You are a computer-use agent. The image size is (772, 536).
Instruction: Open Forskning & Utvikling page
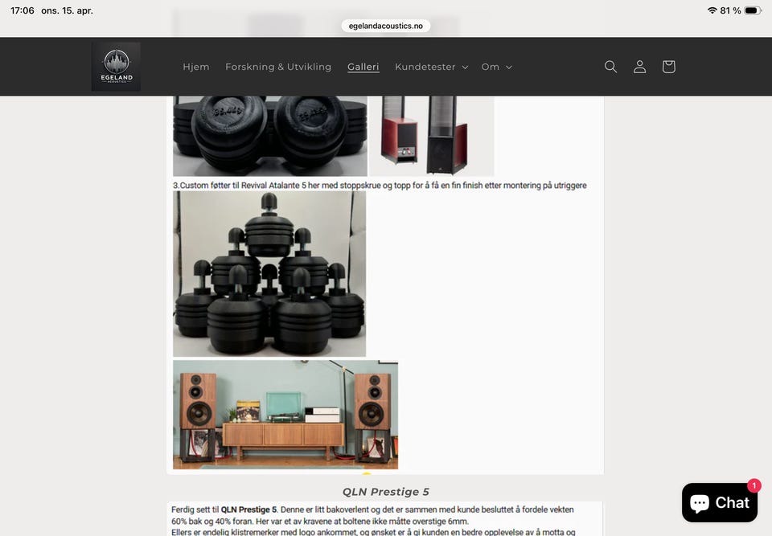pos(278,67)
